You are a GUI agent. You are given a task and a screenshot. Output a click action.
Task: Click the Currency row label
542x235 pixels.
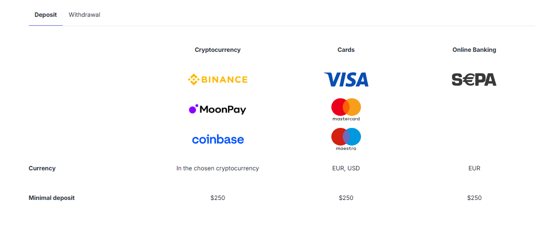42,168
